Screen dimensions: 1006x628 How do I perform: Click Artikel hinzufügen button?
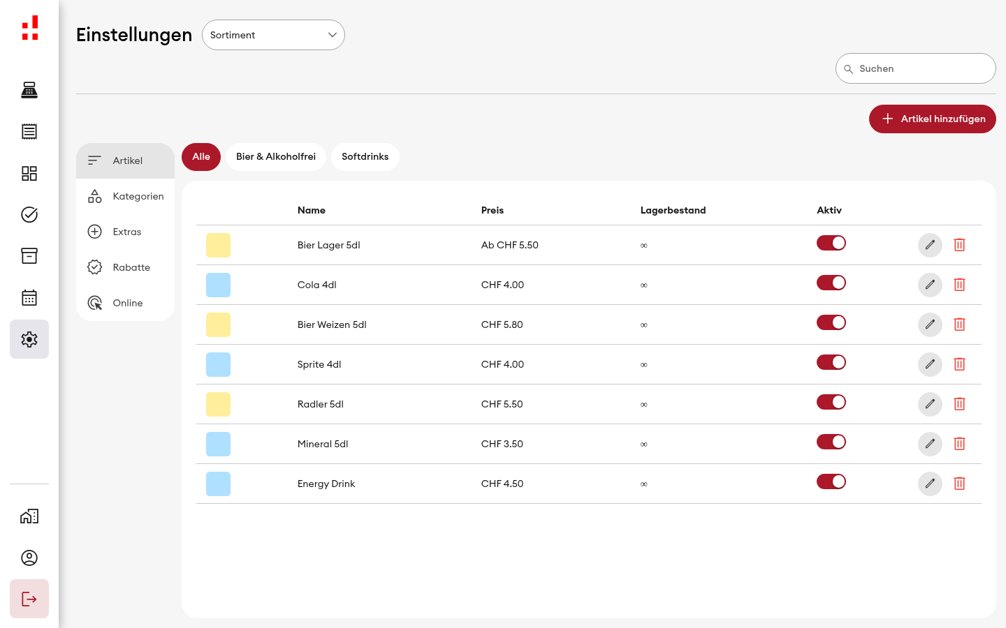[933, 119]
